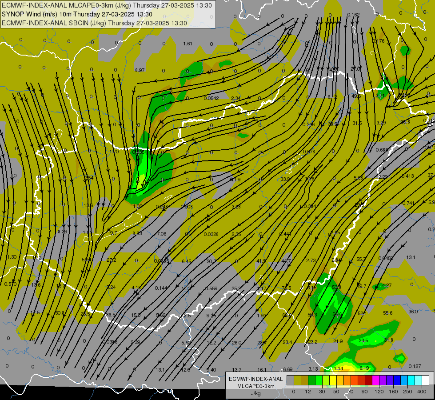Click the legend scale label 120

click(379, 392)
